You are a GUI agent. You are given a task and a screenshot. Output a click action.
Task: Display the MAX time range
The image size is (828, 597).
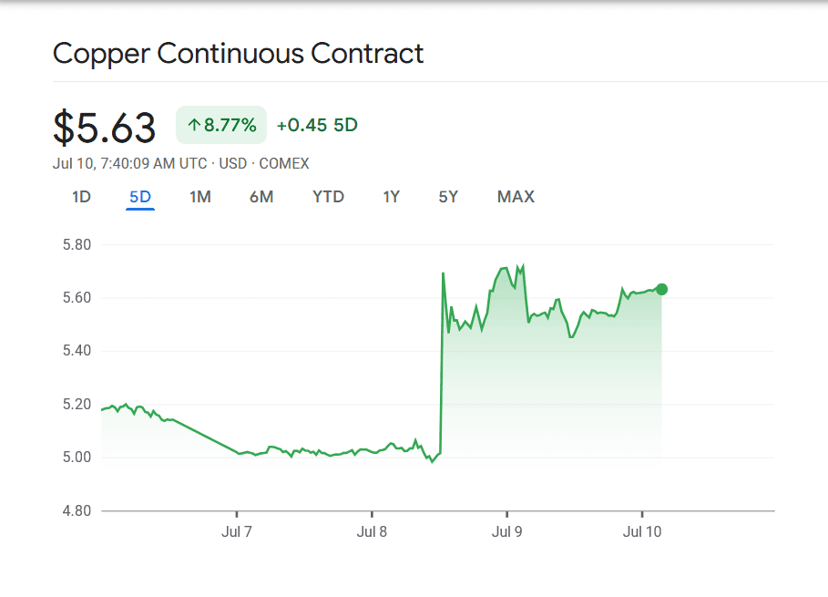[x=516, y=197]
